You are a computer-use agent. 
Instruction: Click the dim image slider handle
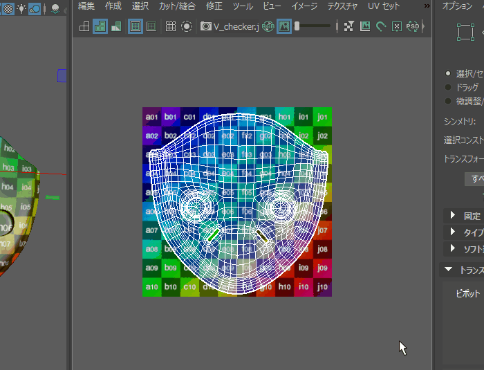297,26
